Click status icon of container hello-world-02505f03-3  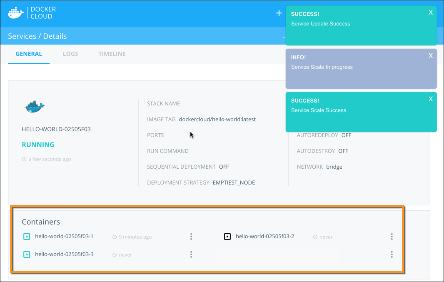click(x=27, y=254)
